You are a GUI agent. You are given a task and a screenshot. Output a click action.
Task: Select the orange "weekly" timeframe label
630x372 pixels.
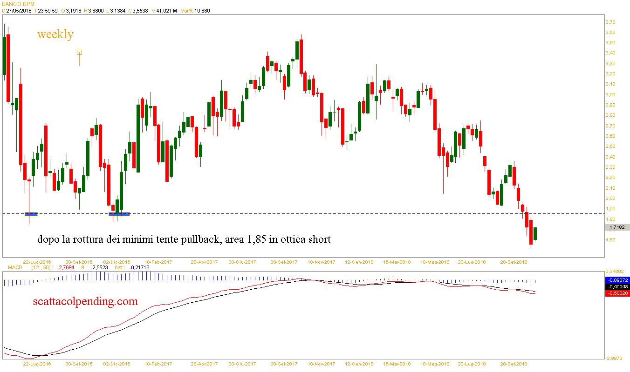[55, 34]
